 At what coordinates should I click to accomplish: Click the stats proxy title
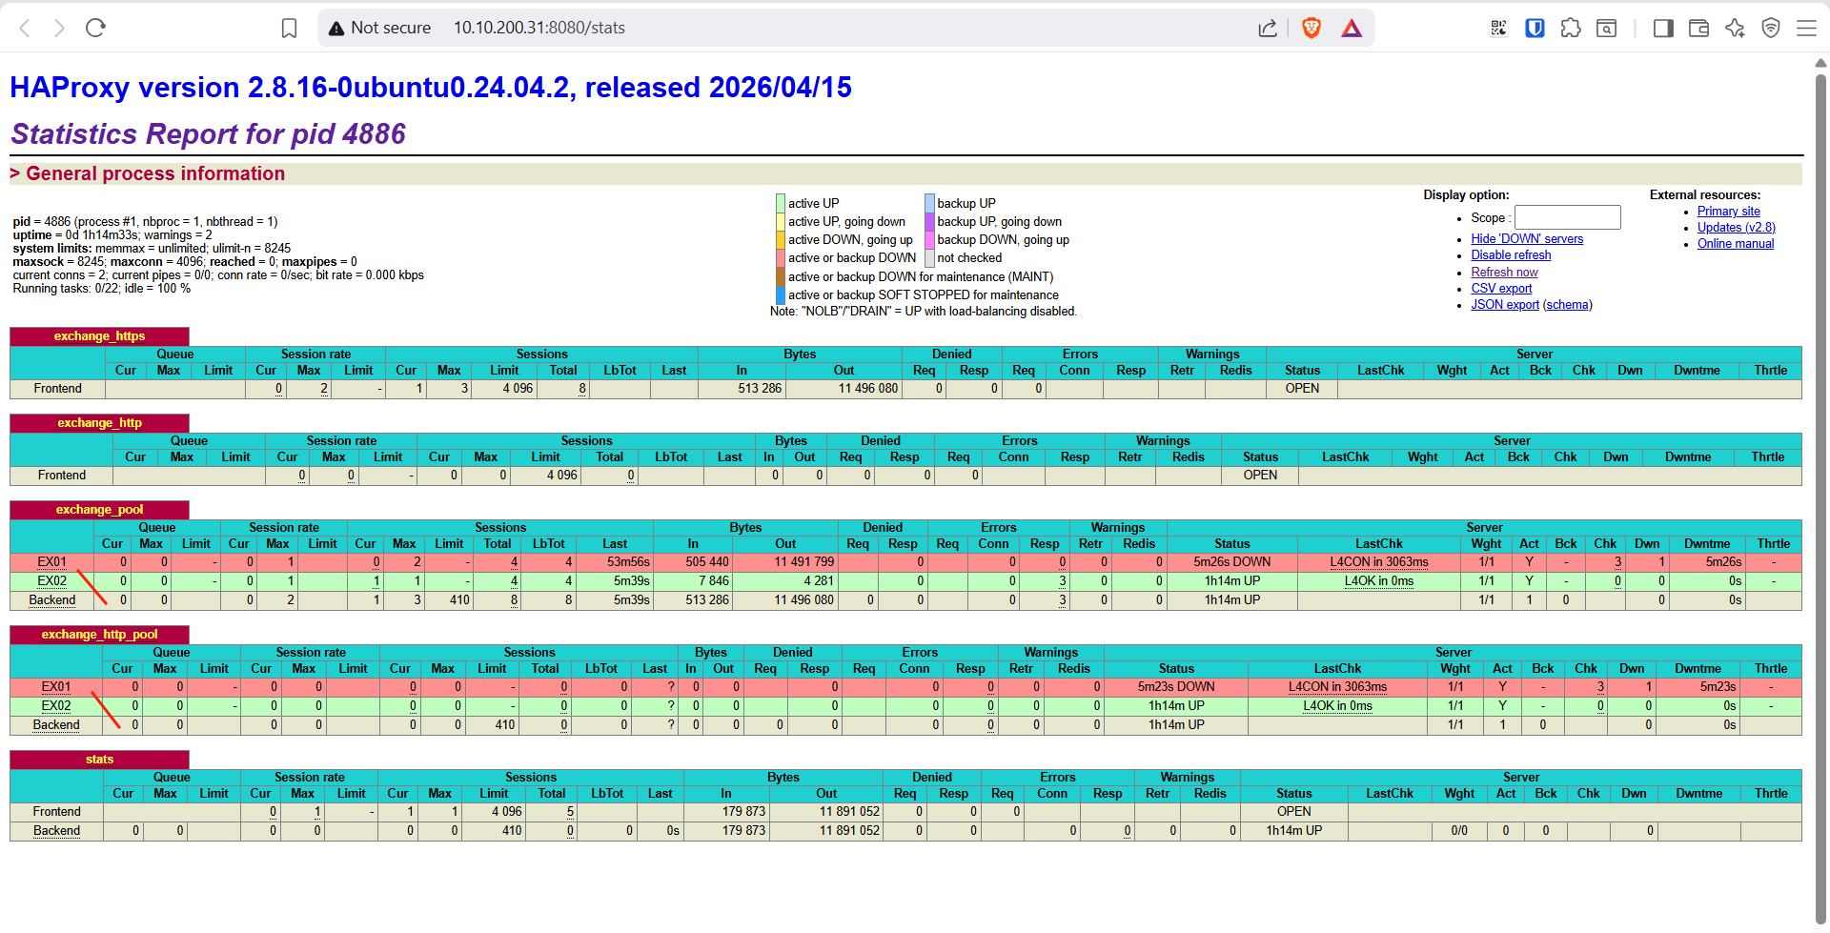pyautogui.click(x=99, y=760)
